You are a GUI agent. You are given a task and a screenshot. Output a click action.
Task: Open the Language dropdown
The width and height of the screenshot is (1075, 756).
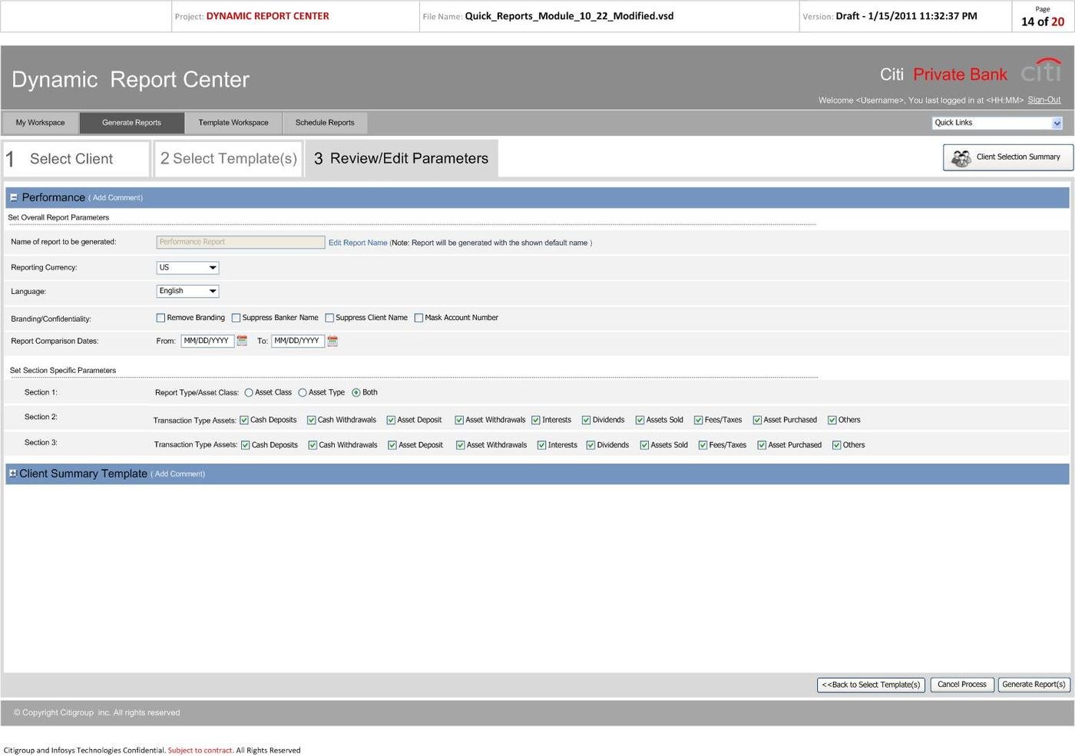tap(213, 291)
